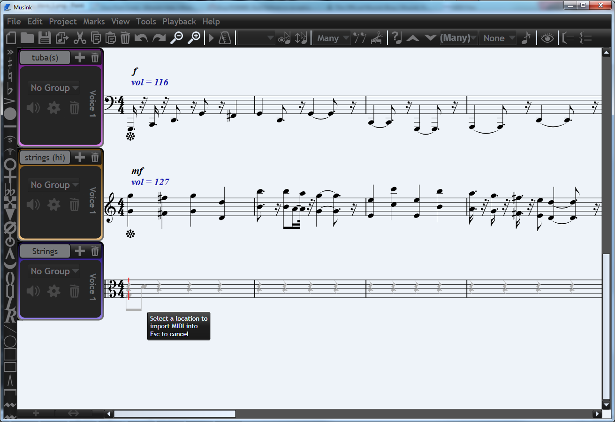The image size is (615, 422).
Task: Toggle the speaker on strings (hi) voice
Action: 33,204
